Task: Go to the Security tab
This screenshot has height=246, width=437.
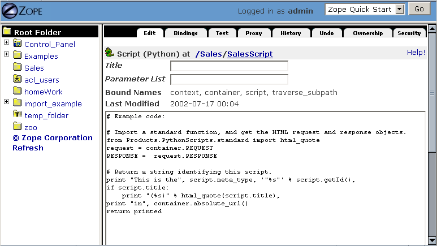Action: pyautogui.click(x=409, y=33)
